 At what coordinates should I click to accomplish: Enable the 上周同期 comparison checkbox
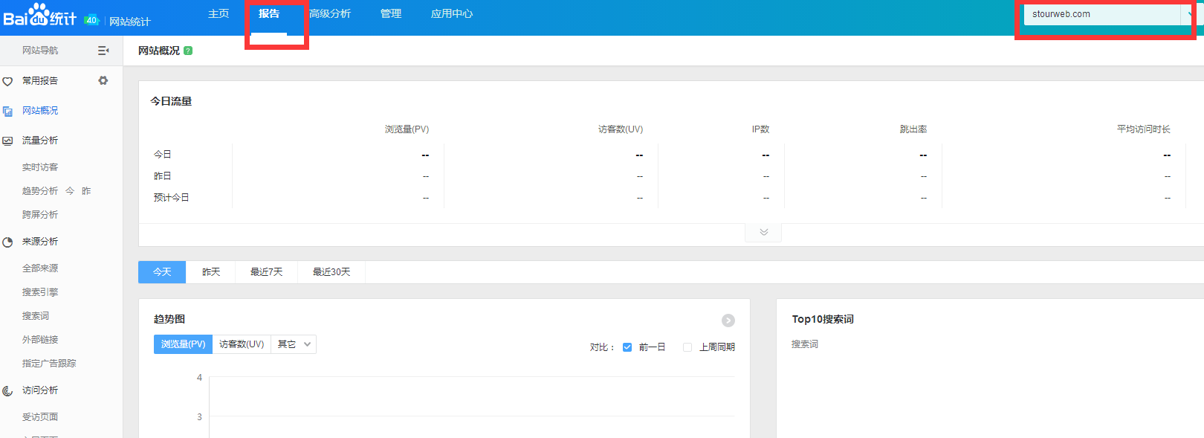coord(687,347)
